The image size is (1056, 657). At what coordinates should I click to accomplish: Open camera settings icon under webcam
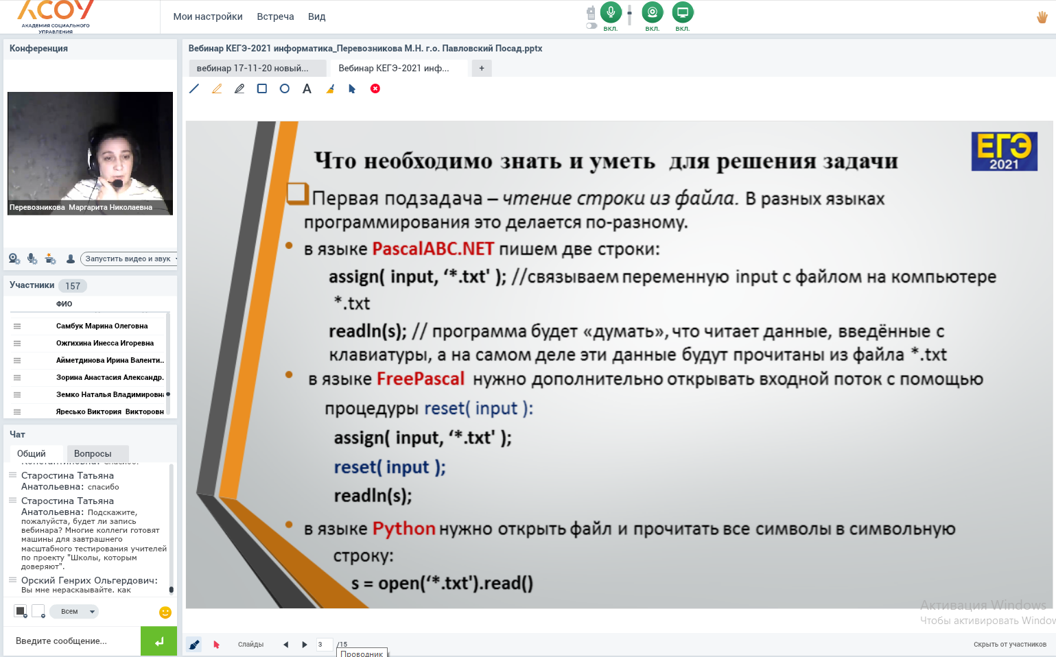(x=14, y=259)
